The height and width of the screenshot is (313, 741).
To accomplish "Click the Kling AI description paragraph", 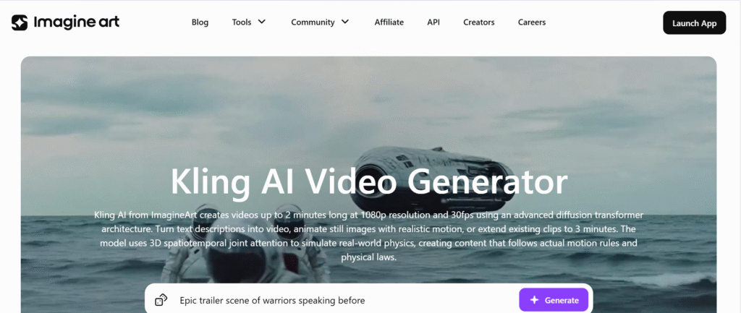I will [368, 236].
